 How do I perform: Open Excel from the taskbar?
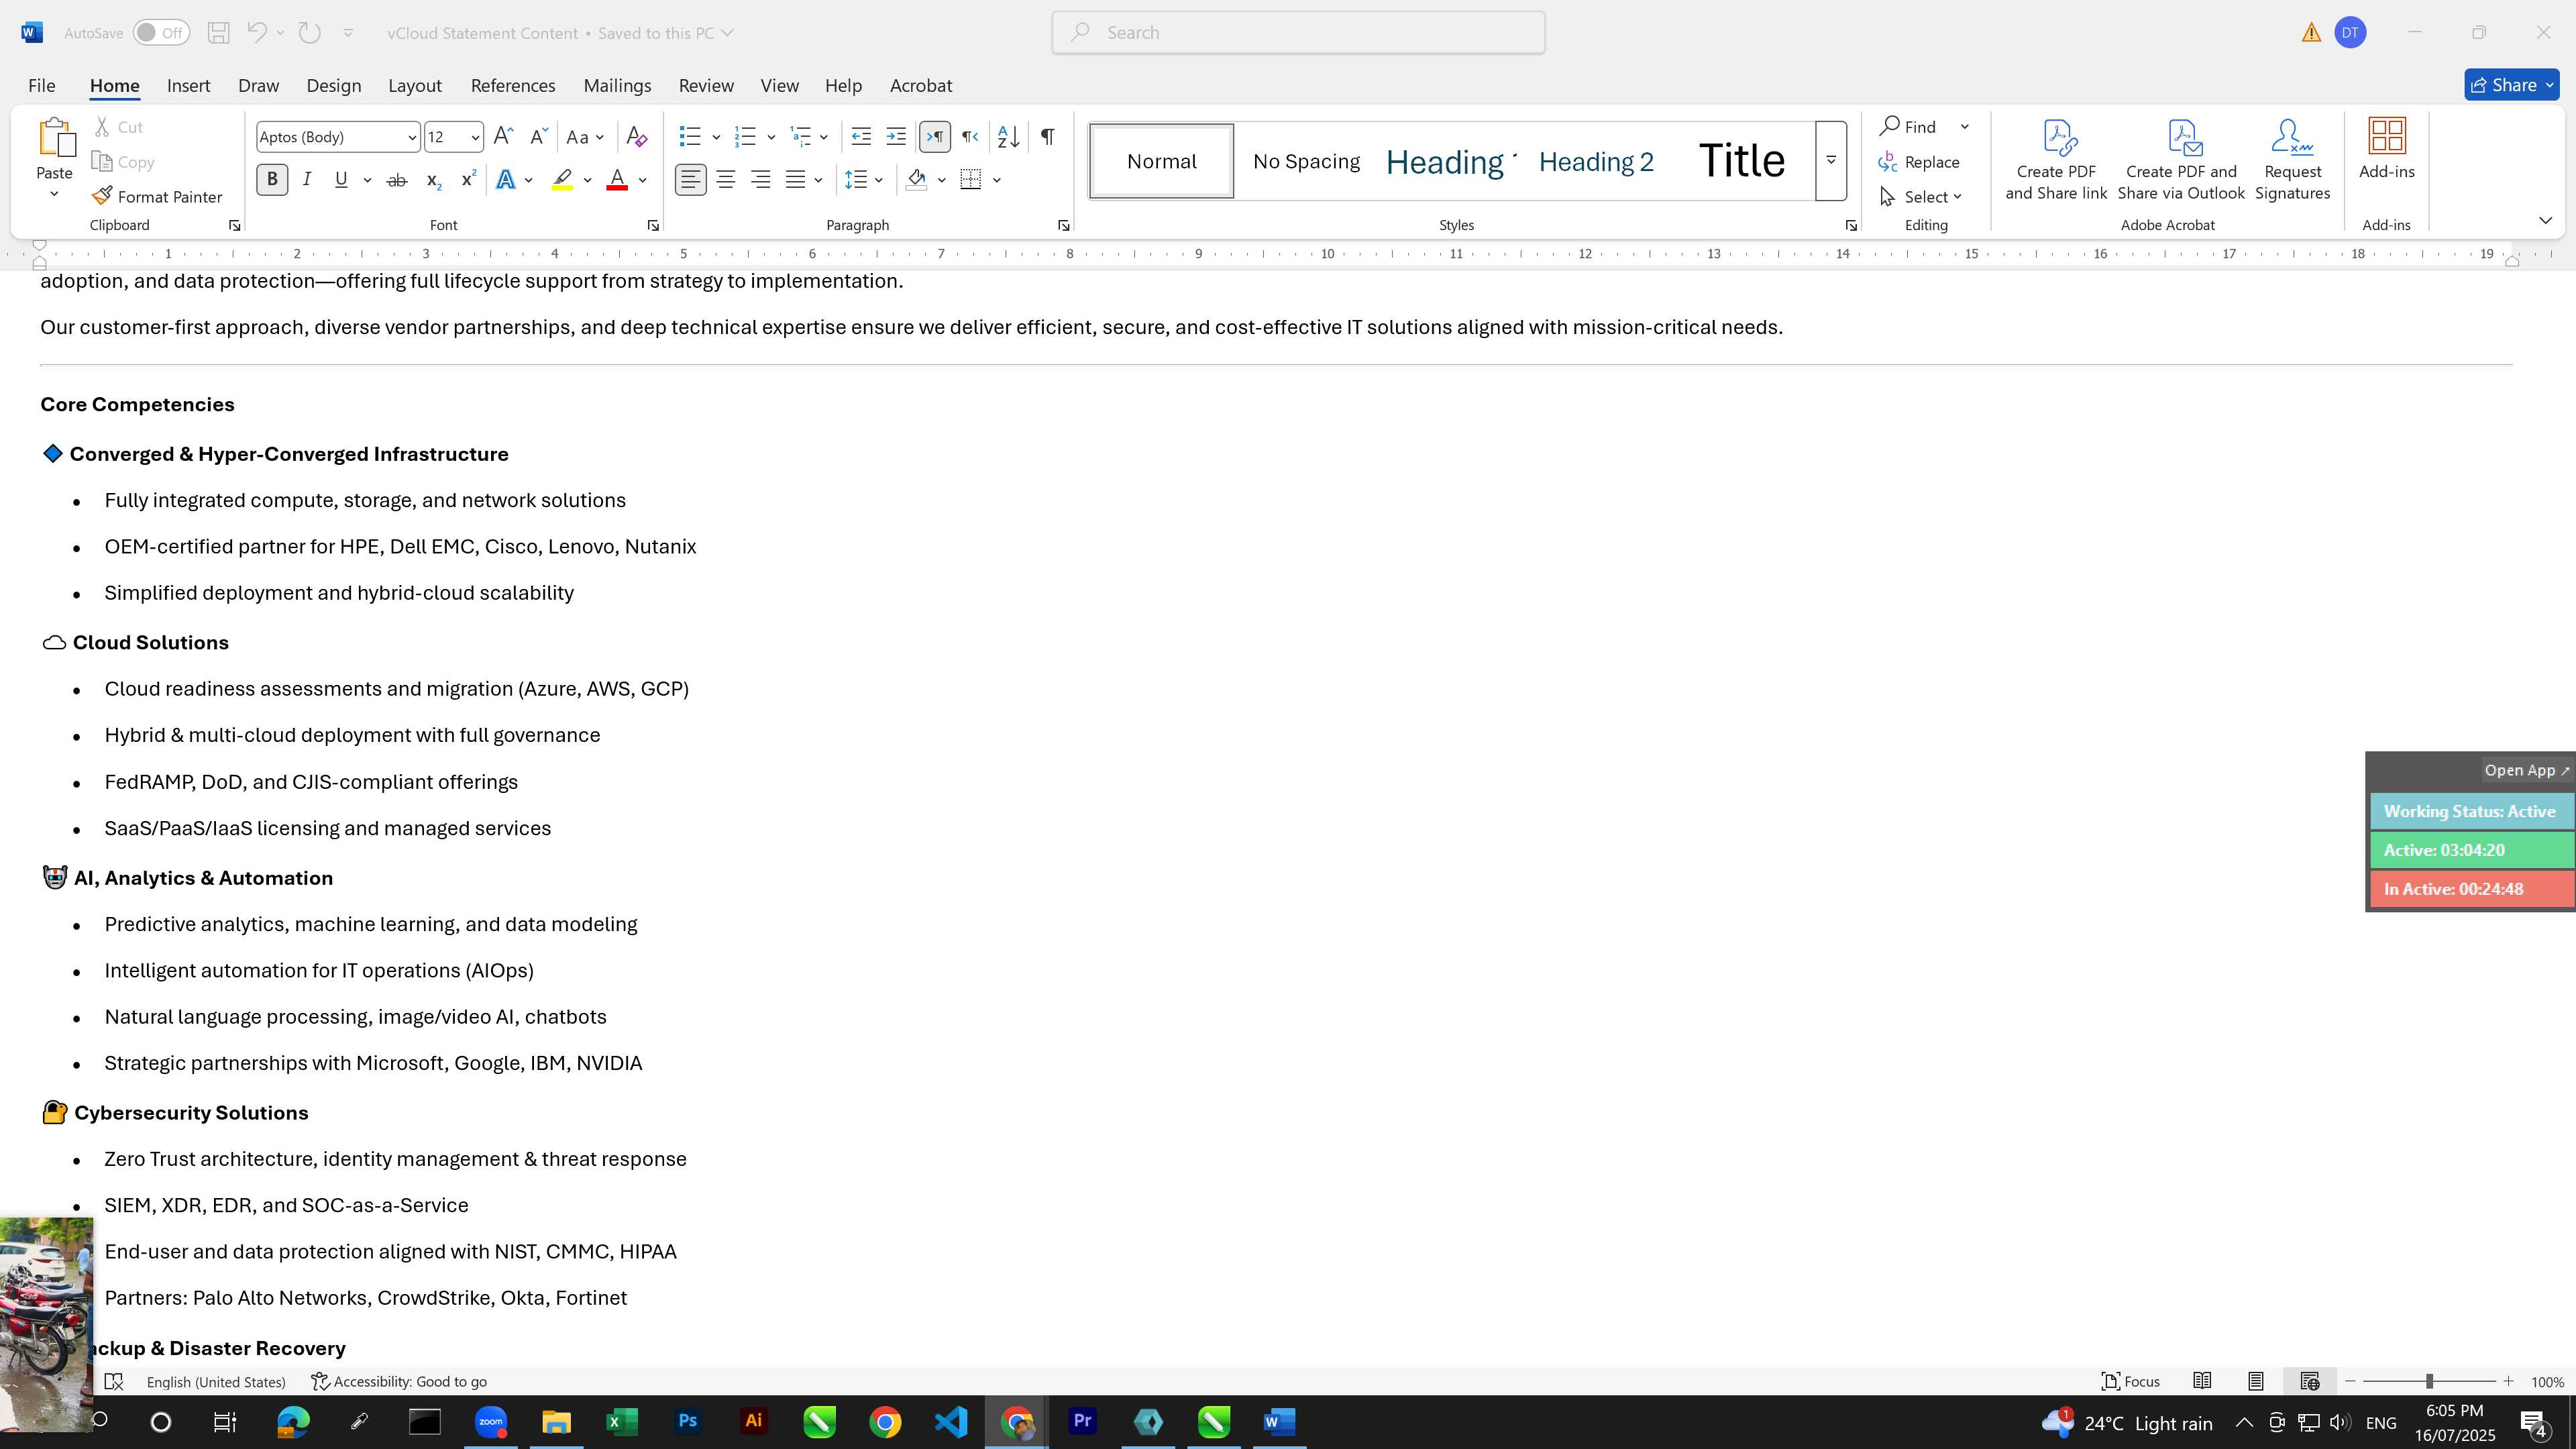(622, 1421)
